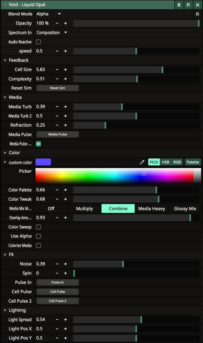Trigger the Media Pulse button
Screen dimensions: 203x343
click(58, 134)
